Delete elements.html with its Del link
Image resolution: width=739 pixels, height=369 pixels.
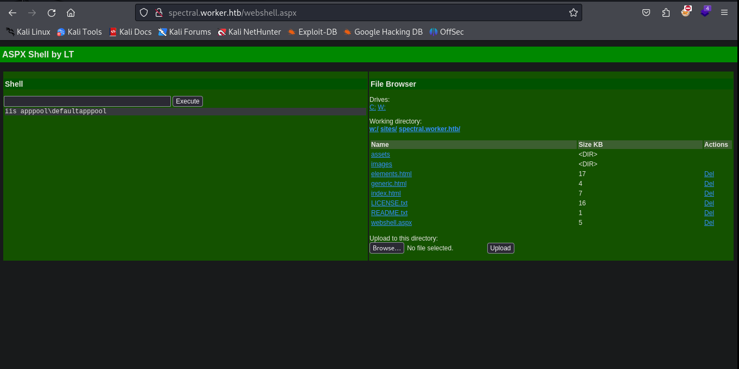coord(709,174)
